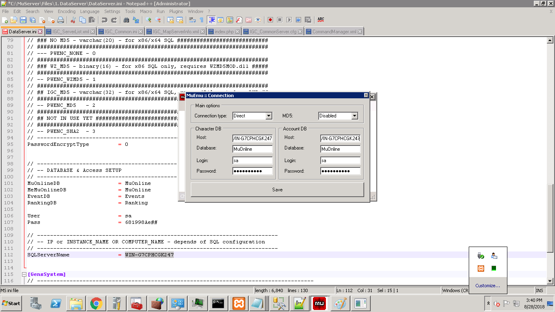
Task: Click the XAMPP icon in the tray popup
Action: [481, 268]
